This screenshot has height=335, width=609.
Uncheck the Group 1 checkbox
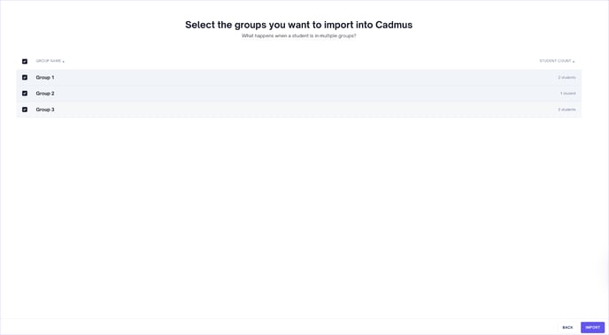25,78
